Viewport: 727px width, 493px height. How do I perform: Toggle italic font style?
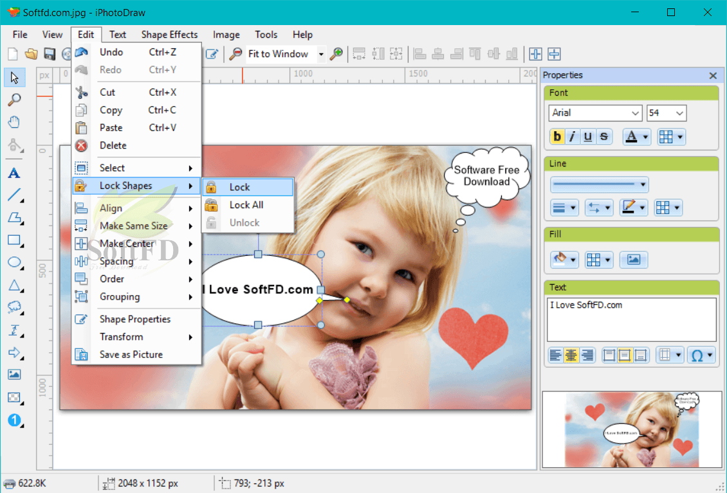(572, 137)
